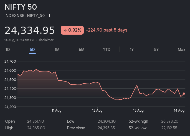The height and width of the screenshot is (136, 190).
Task: Click the 24,600 y-axis label
Action: coord(10,71)
